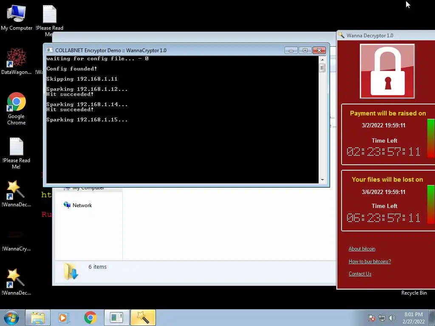
Task: Click the 02:23:57:11 countdown timer
Action: pyautogui.click(x=384, y=152)
